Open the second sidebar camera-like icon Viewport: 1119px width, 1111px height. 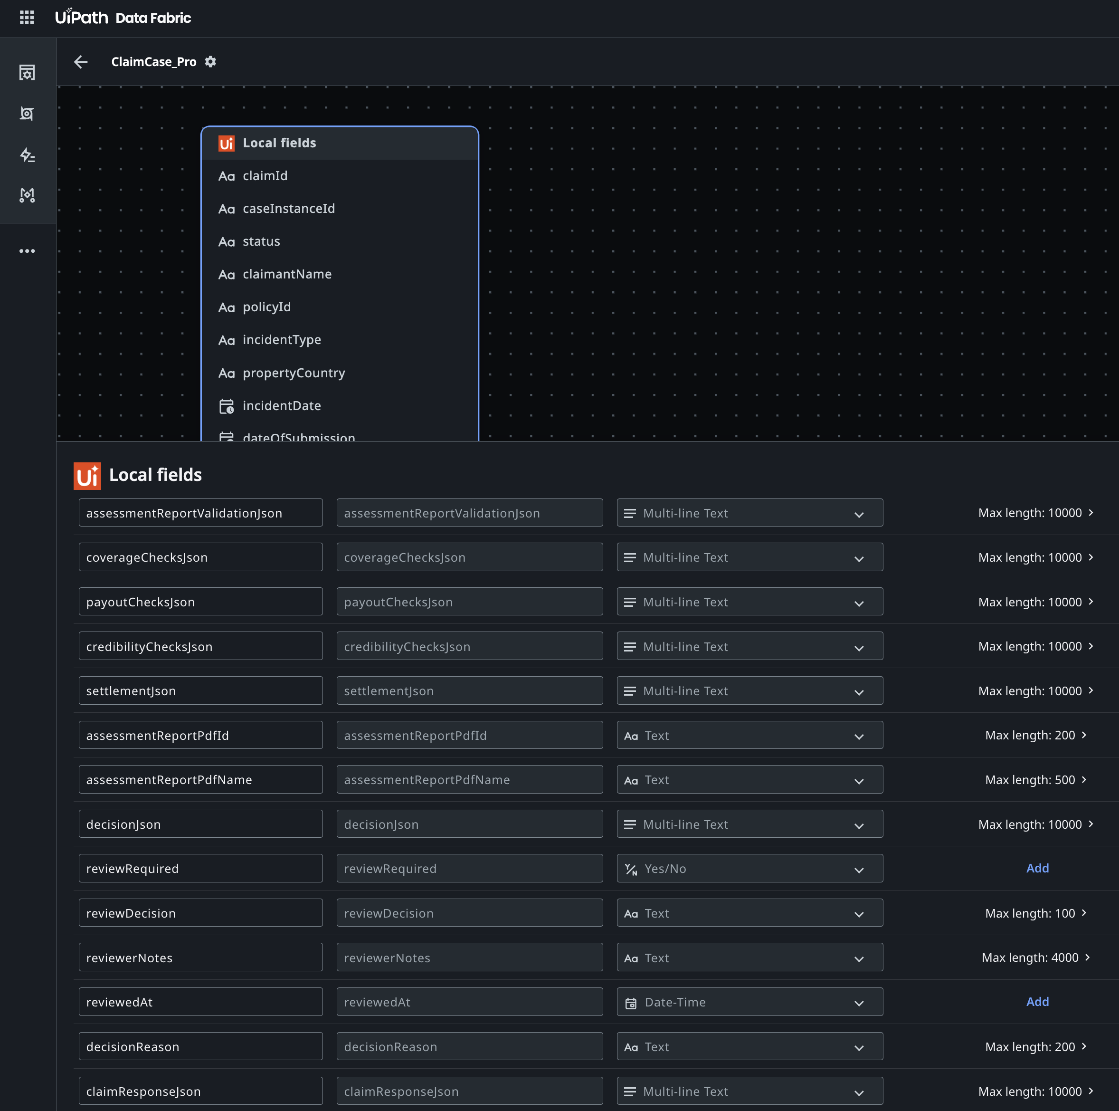27,114
